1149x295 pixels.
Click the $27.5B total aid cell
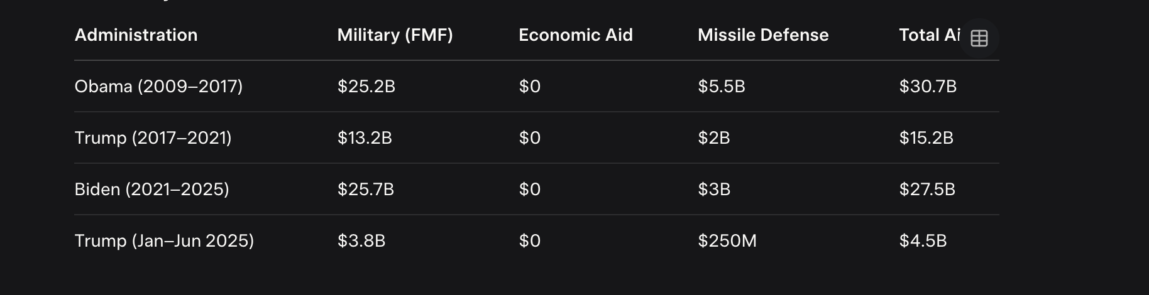(927, 190)
